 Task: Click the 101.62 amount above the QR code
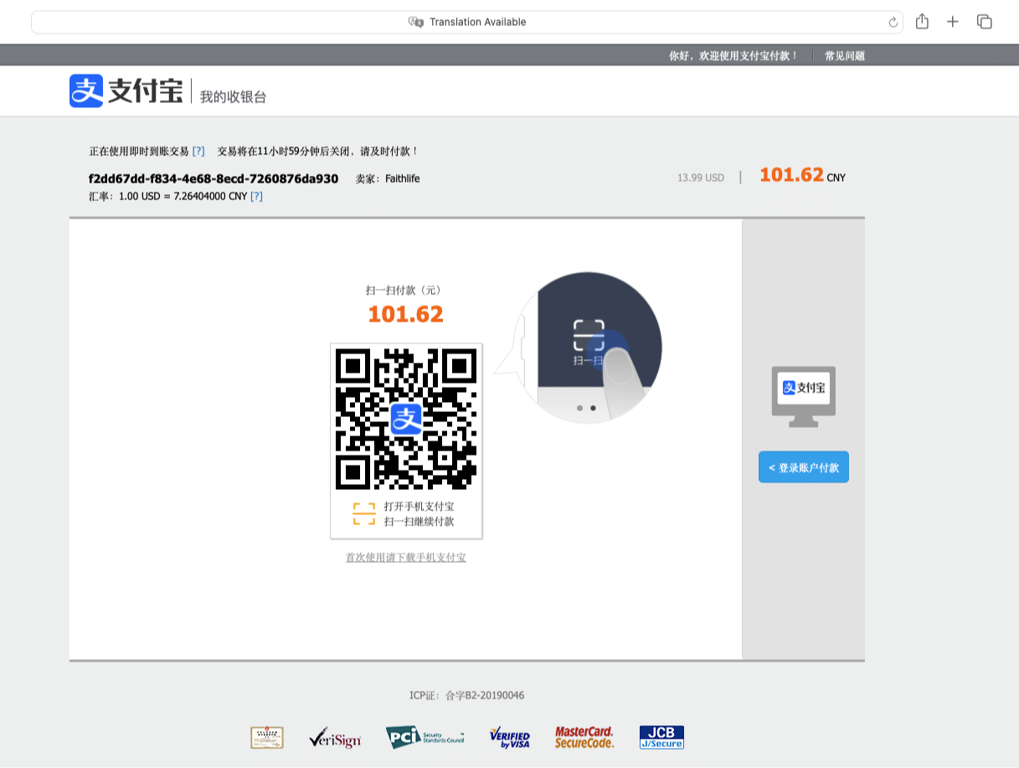tap(406, 314)
